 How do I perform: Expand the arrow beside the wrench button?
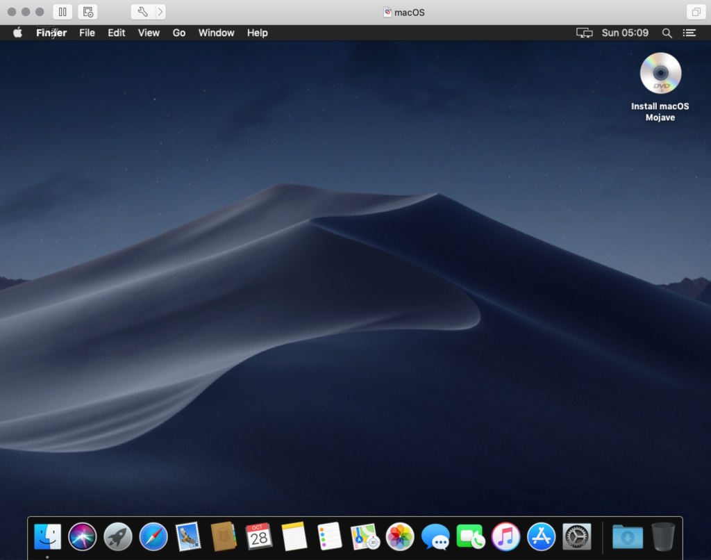click(160, 12)
